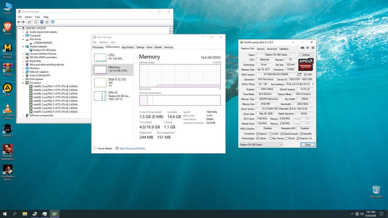Toggle the Ray Tracing checkbox
Image resolution: width=388 pixels, height=218 pixels.
[270, 138]
